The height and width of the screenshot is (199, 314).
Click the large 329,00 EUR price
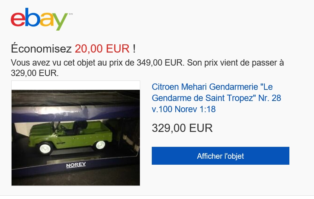pyautogui.click(x=182, y=128)
